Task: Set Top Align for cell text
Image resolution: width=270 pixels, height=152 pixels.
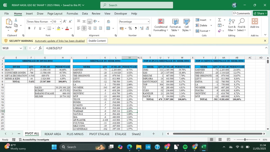Action: pos(78,21)
